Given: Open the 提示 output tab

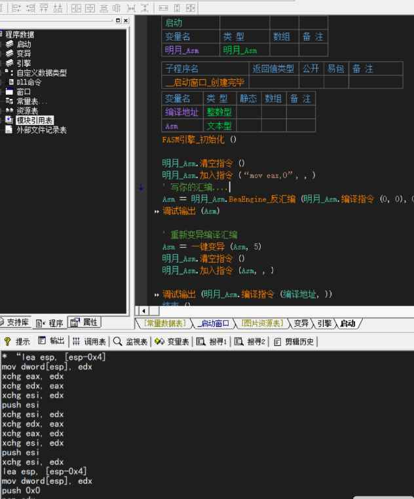Looking at the screenshot, I should 17,341.
